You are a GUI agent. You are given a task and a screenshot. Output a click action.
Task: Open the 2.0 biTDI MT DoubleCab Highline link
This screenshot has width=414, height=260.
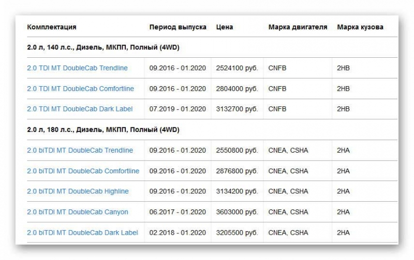click(78, 191)
